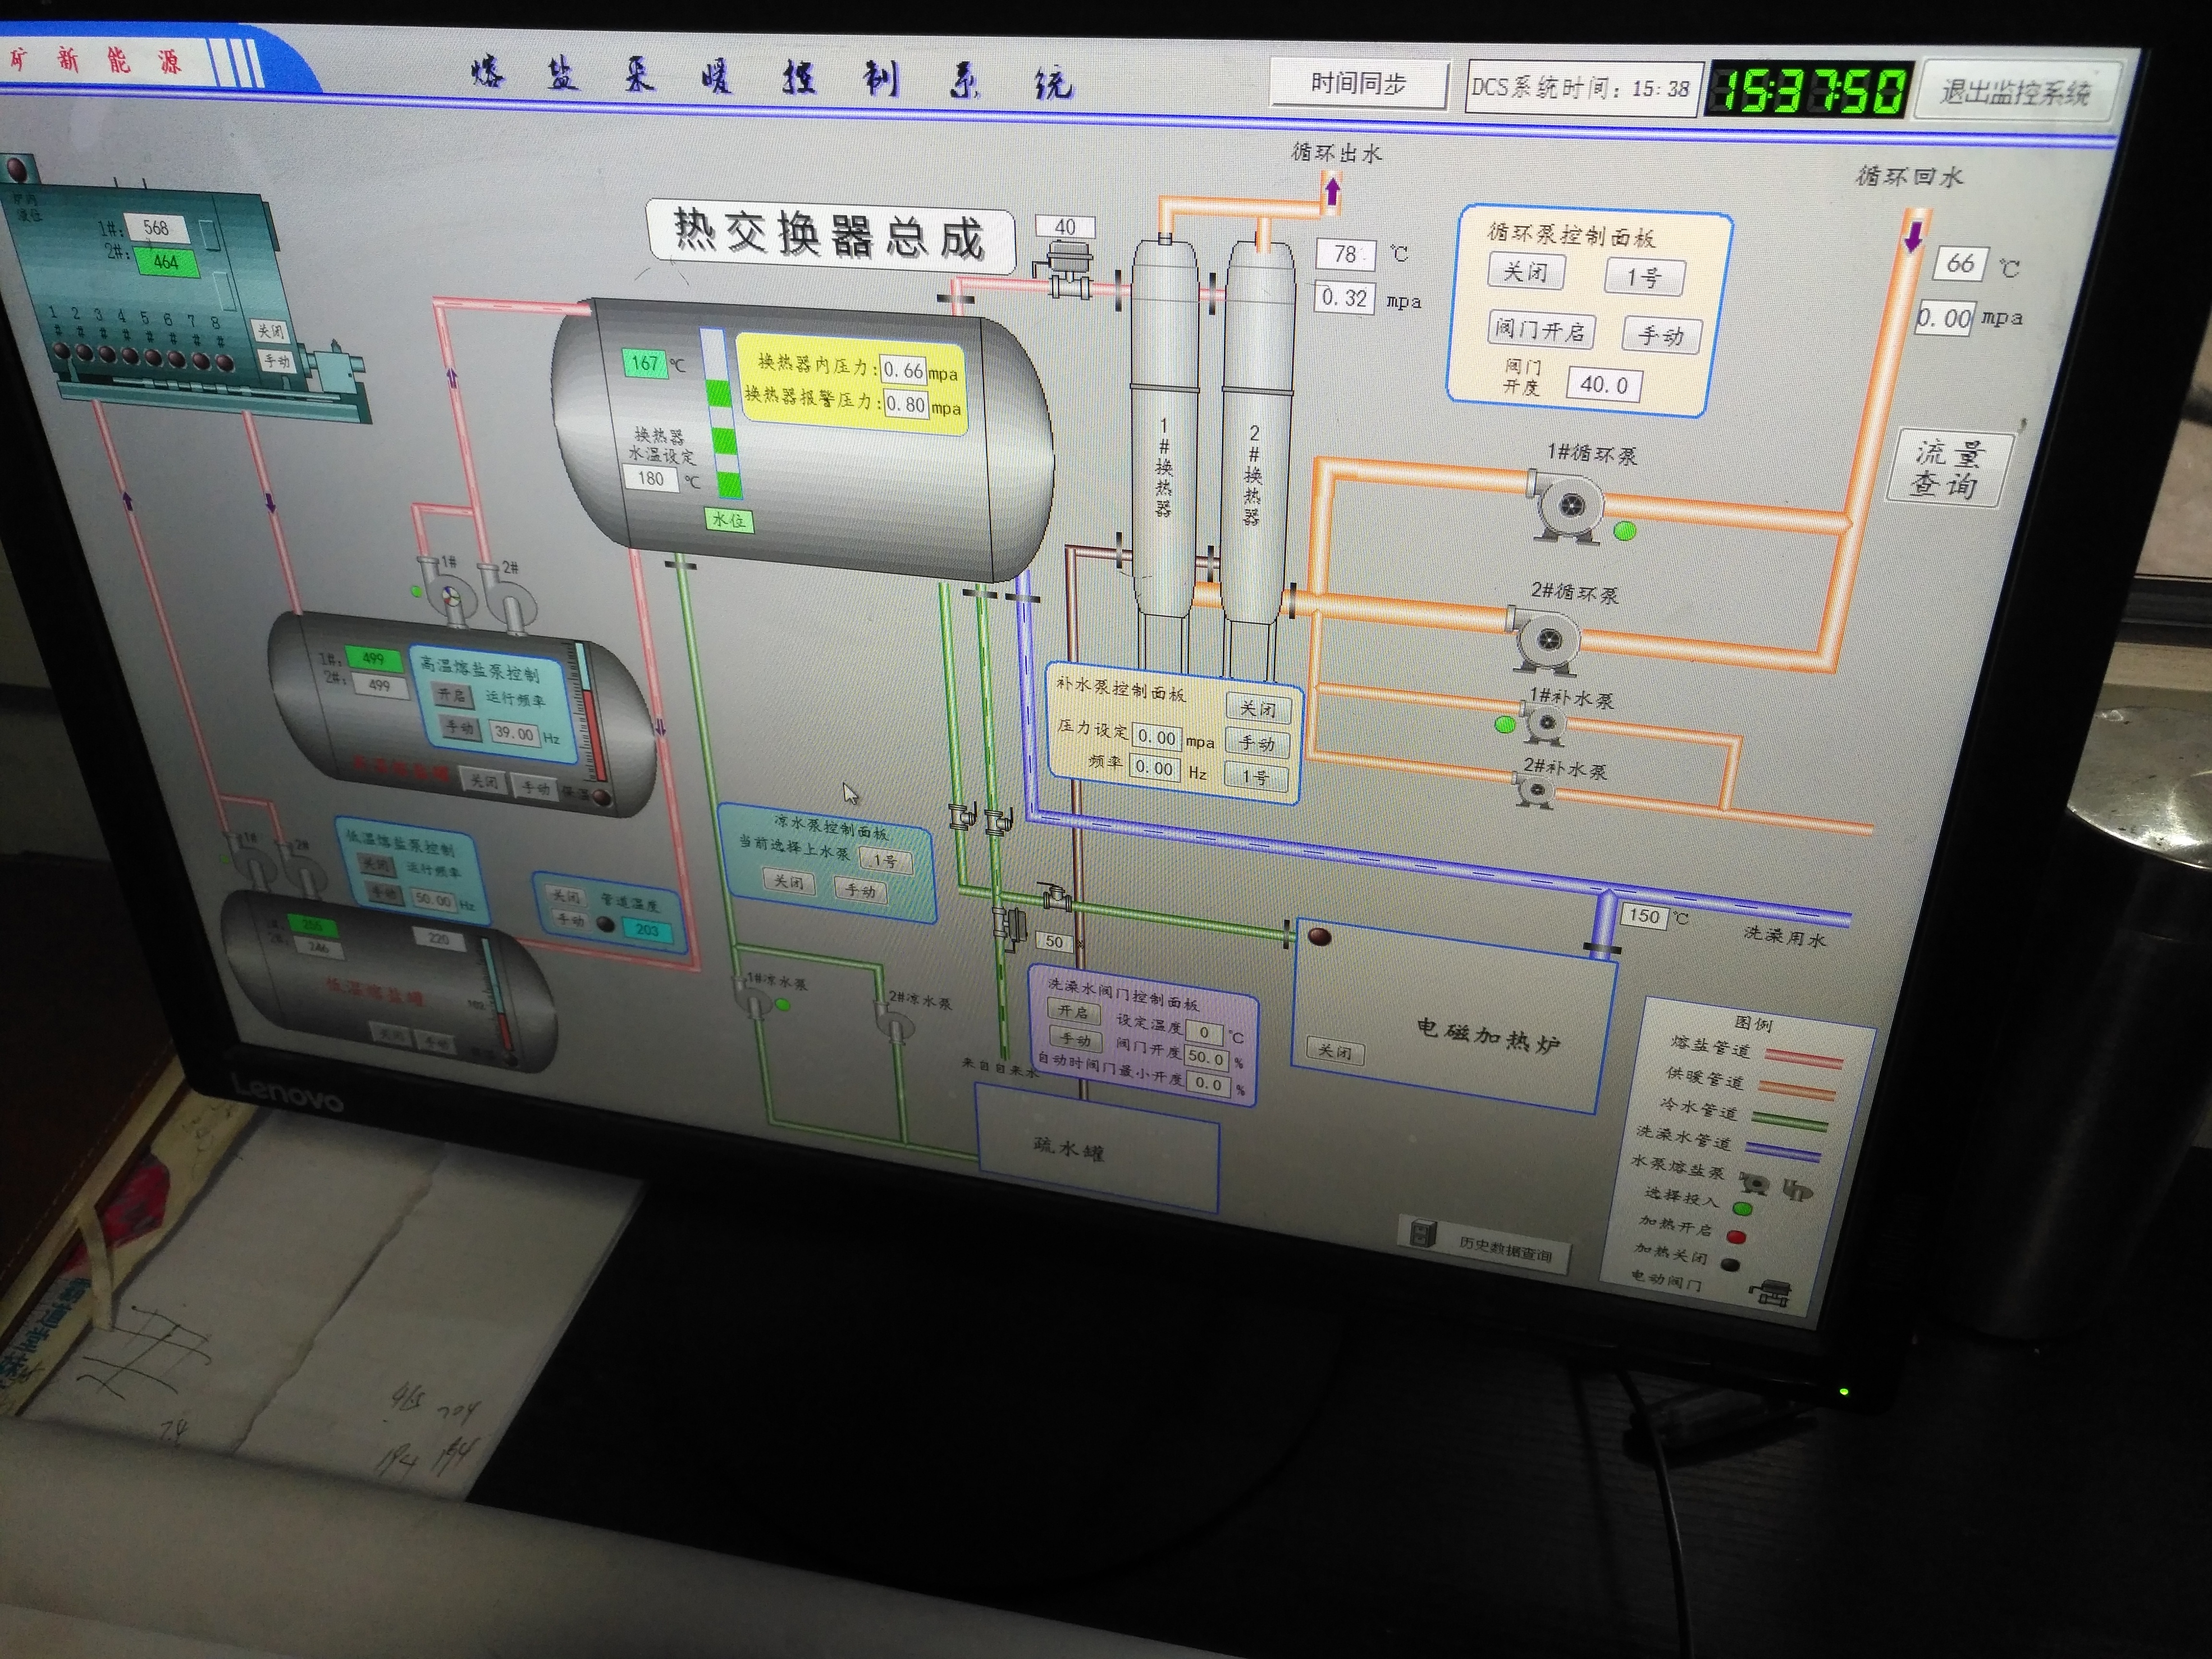This screenshot has width=2212, height=1659.
Task: Click red indicator on 电磁加热炉
Action: pyautogui.click(x=1319, y=937)
